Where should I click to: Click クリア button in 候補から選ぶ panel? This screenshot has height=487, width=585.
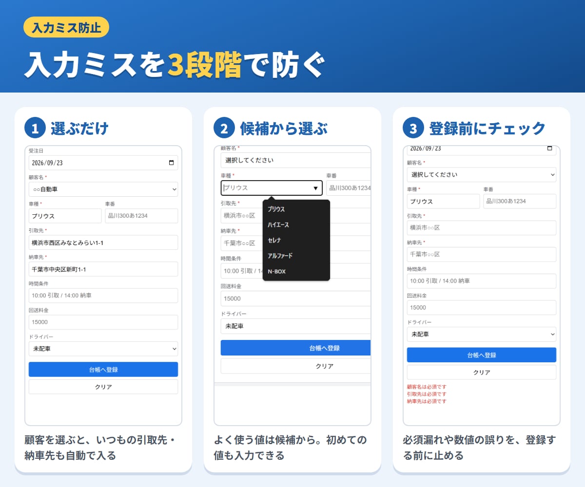pyautogui.click(x=296, y=366)
